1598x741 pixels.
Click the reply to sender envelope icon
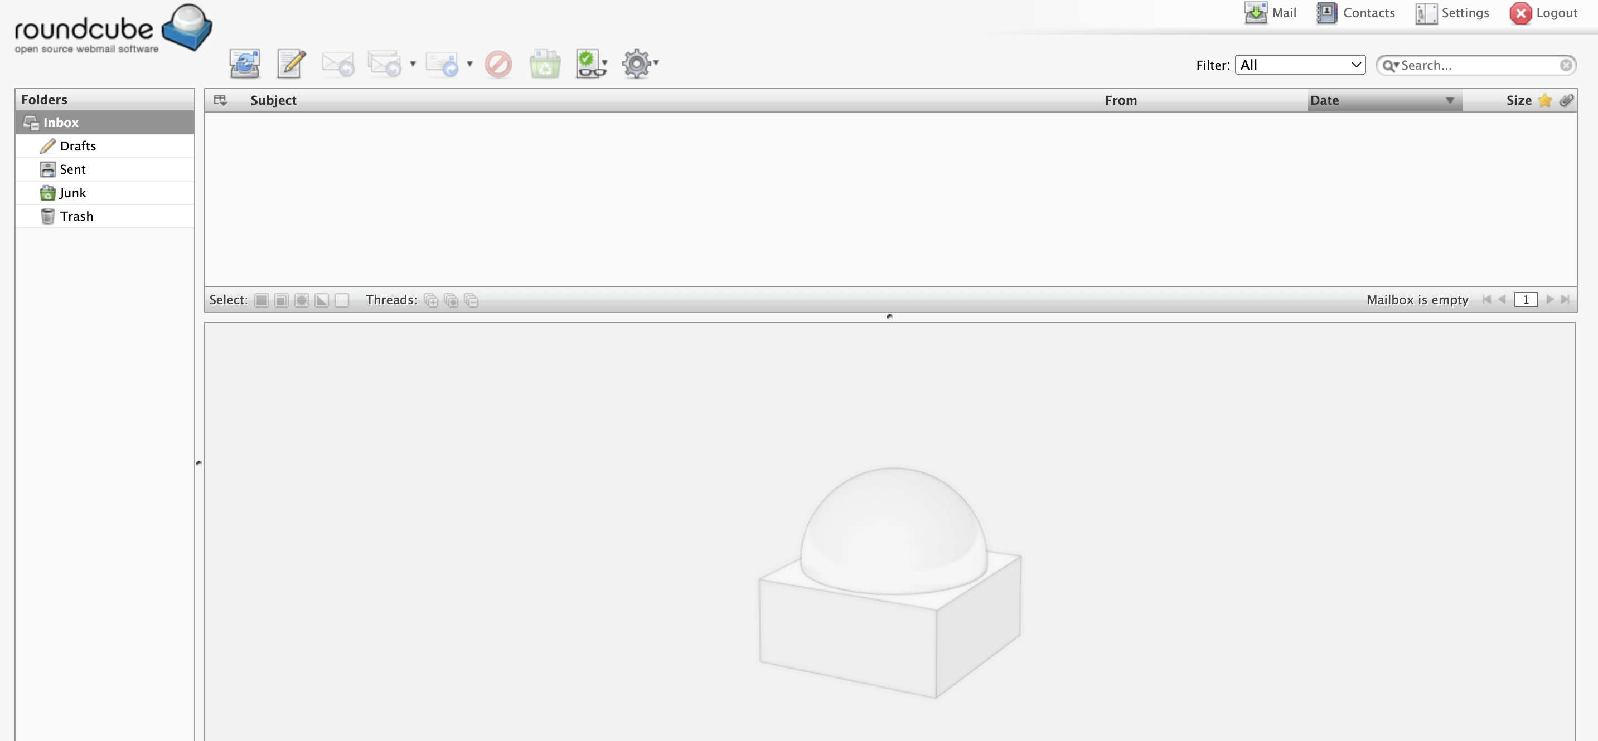[x=337, y=64]
